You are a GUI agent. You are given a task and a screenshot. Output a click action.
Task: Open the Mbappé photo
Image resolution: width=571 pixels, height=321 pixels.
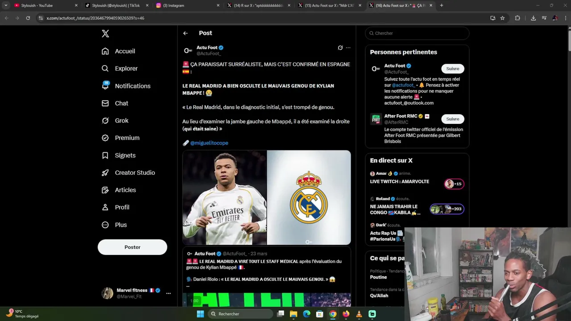[x=224, y=198]
